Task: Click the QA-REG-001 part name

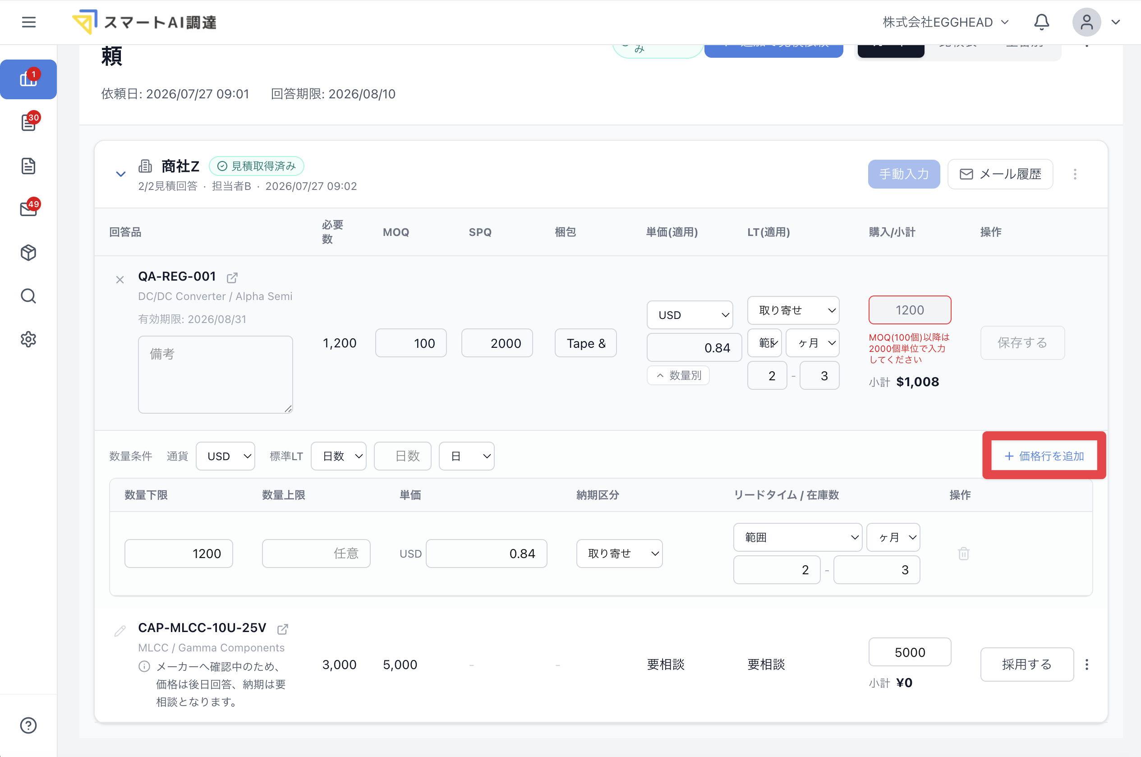Action: (x=177, y=277)
